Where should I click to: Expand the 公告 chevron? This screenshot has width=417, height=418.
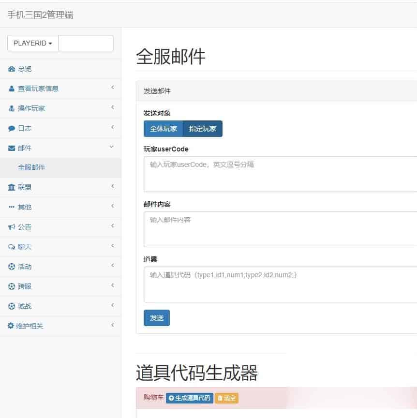113,226
